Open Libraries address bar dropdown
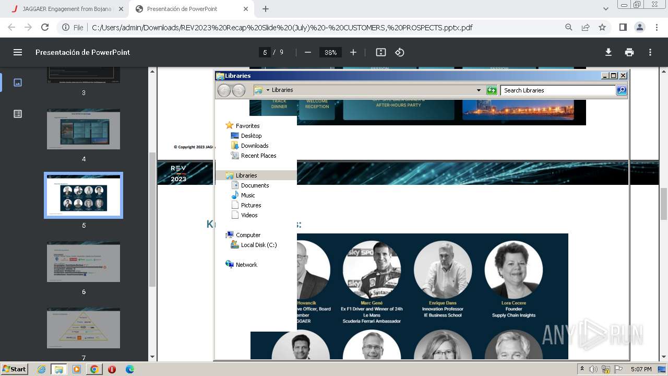Image resolution: width=668 pixels, height=376 pixels. (x=479, y=90)
